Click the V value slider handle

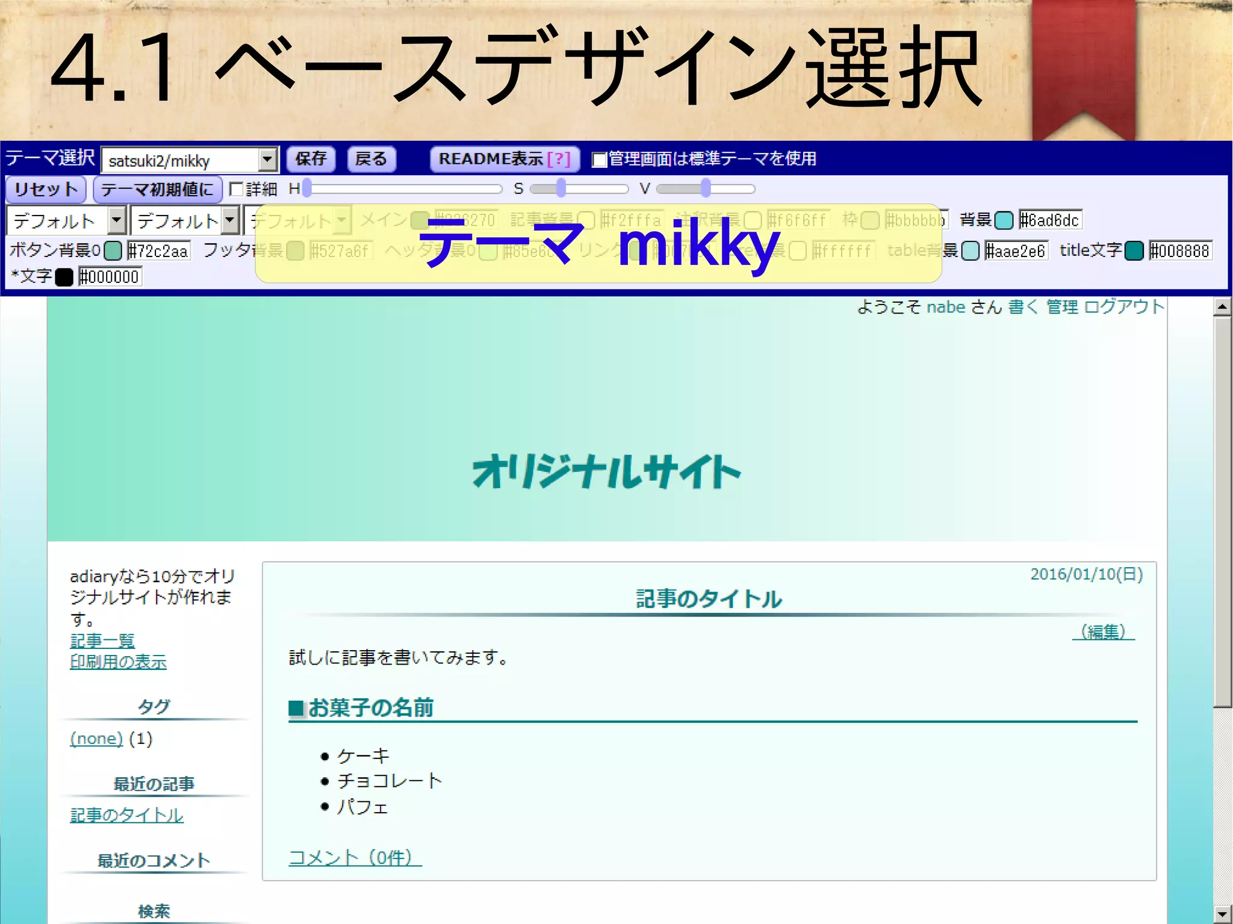tap(706, 188)
